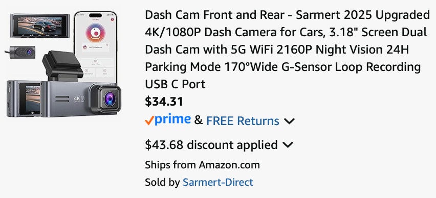Viewport: 436px width, 198px height.
Task: Click the $43.68 discount applied text
Action: pyautogui.click(x=211, y=145)
